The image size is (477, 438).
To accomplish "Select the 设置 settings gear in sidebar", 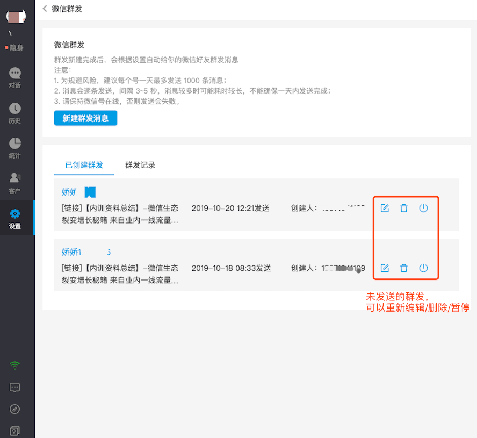I will coord(15,218).
